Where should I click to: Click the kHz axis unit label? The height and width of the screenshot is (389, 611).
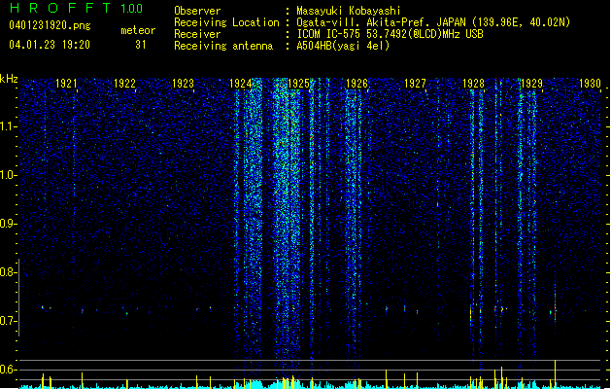pyautogui.click(x=9, y=79)
